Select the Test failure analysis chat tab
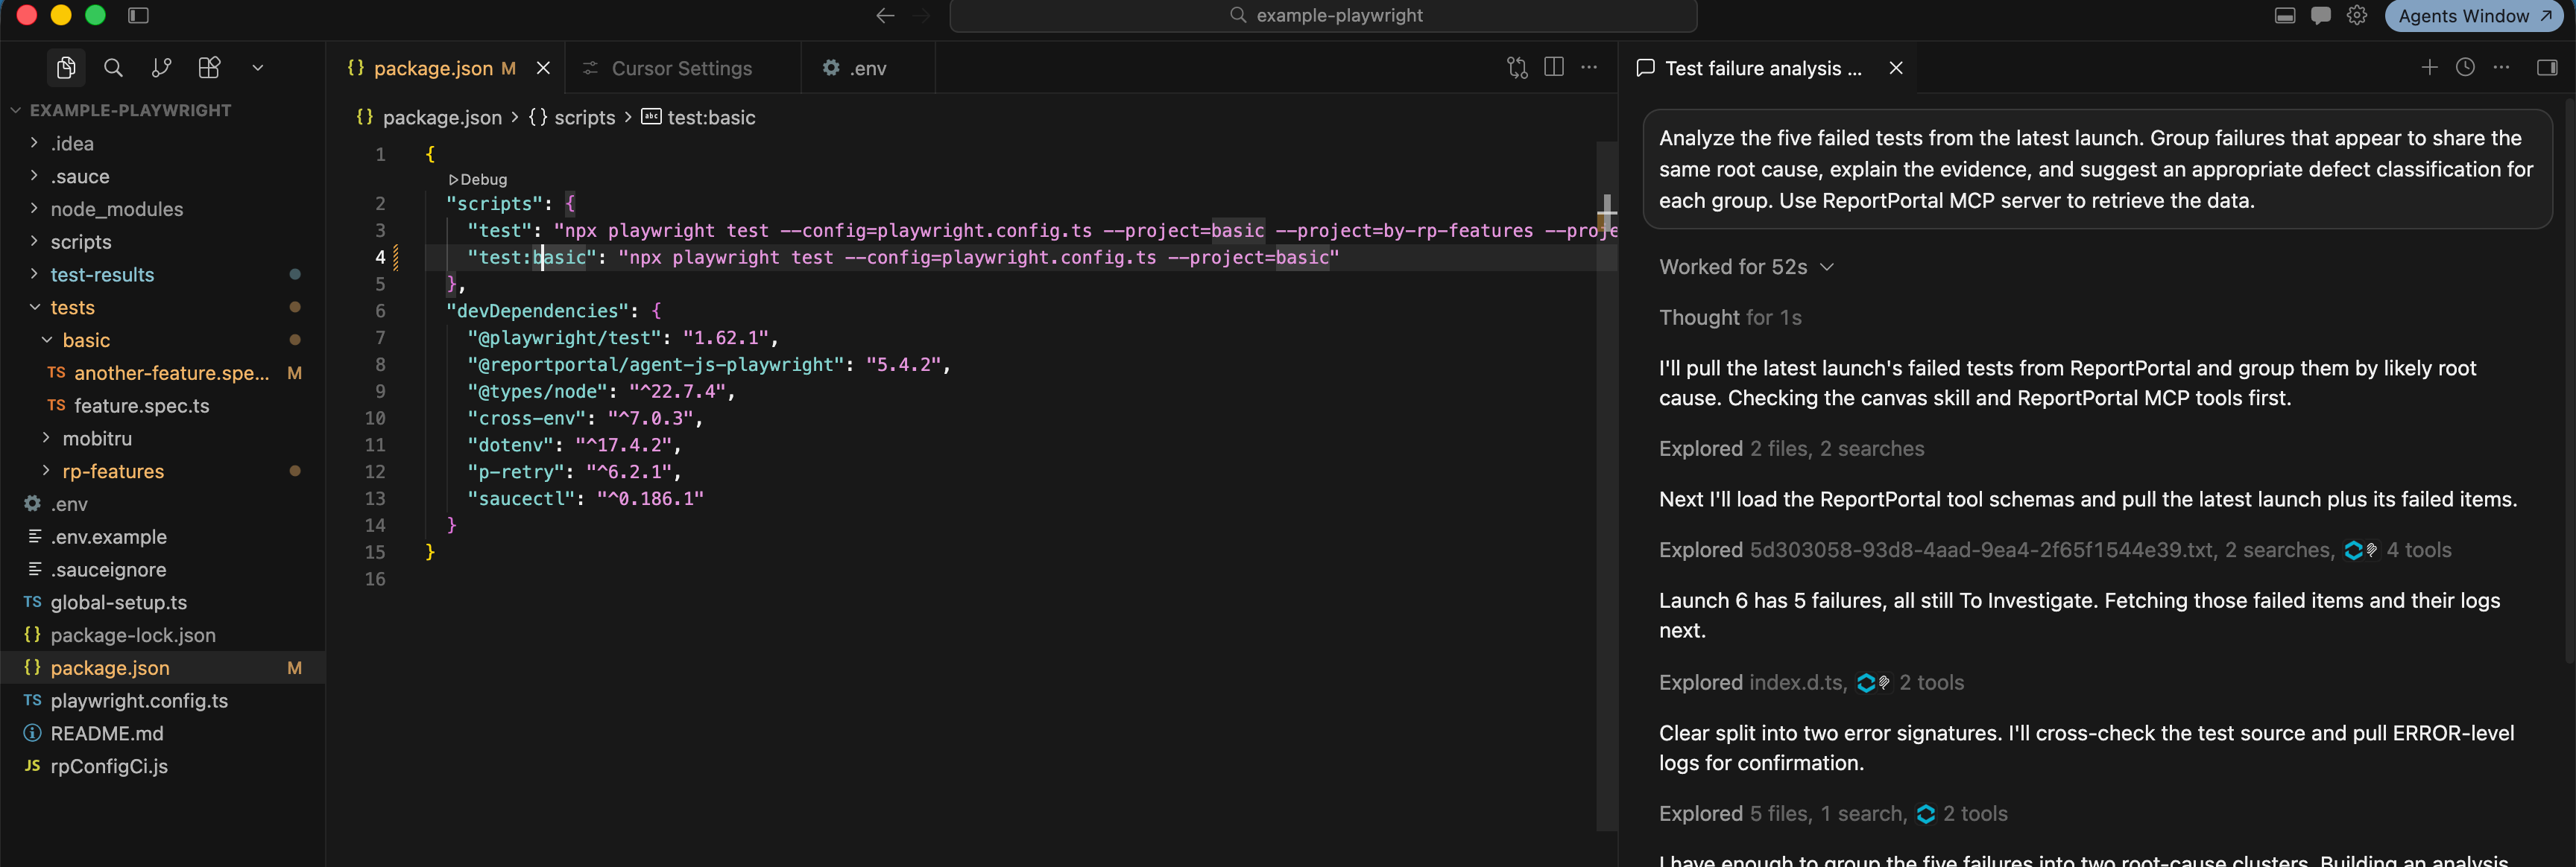The height and width of the screenshot is (867, 2576). pyautogui.click(x=1763, y=68)
